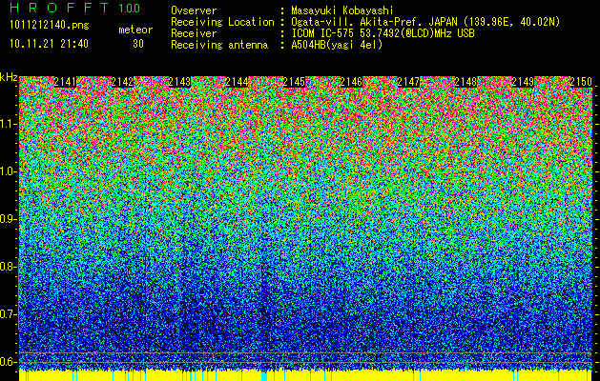600x381 pixels.
Task: Click the HROFFT 1.0.0 title text
Action: [74, 8]
